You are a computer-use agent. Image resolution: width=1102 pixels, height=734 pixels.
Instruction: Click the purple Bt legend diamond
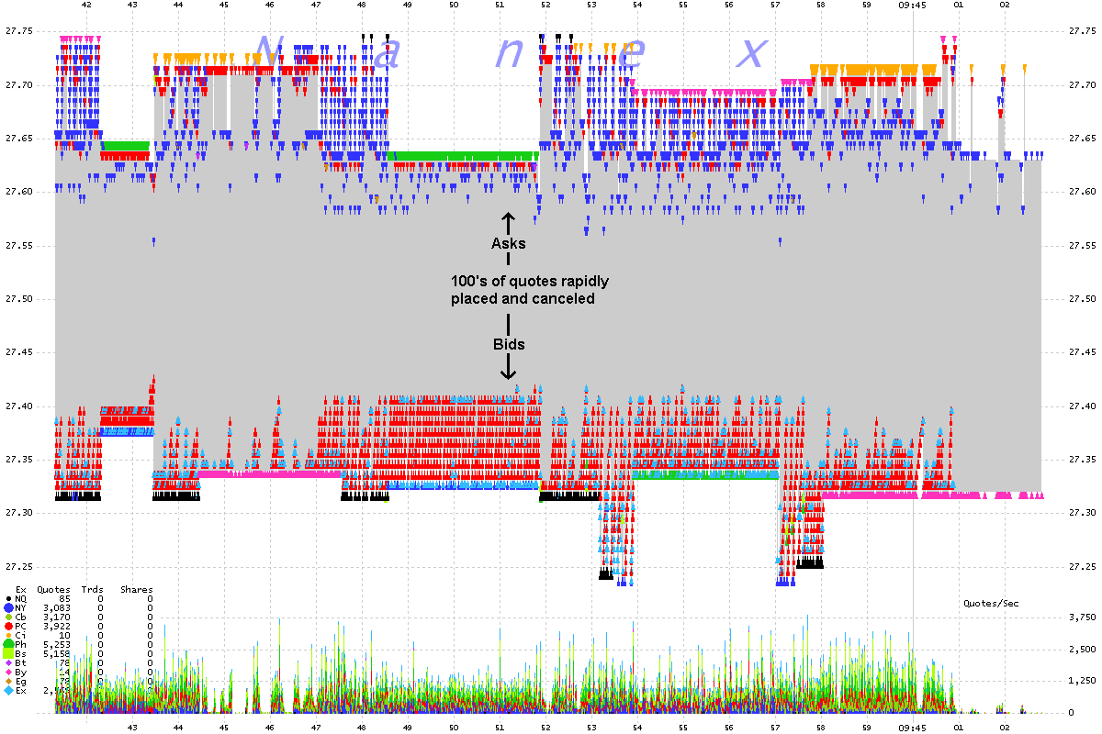tap(7, 662)
